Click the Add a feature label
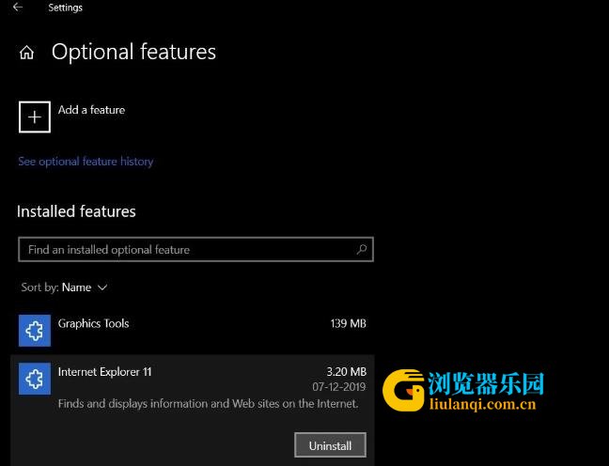This screenshot has height=466, width=609. click(92, 110)
